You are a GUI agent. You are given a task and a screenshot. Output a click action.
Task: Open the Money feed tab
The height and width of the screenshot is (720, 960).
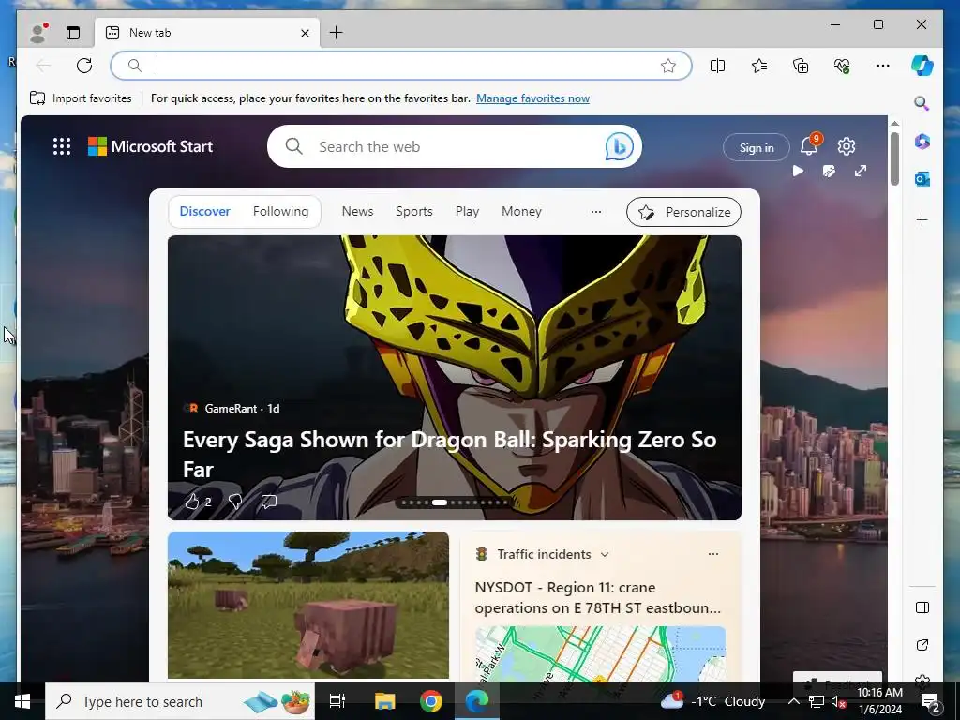[521, 211]
